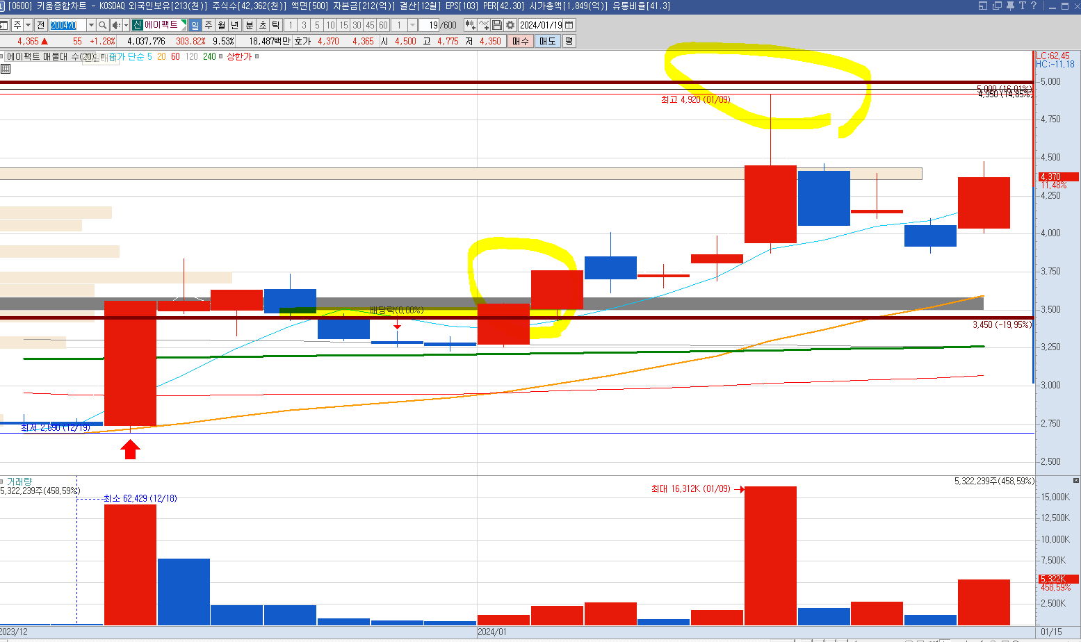Open the dropdown arrow next to leftmost 주 button

point(28,25)
